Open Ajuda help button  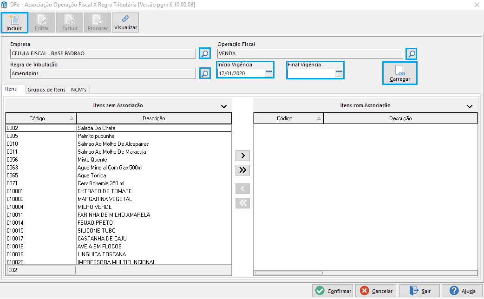462,291
